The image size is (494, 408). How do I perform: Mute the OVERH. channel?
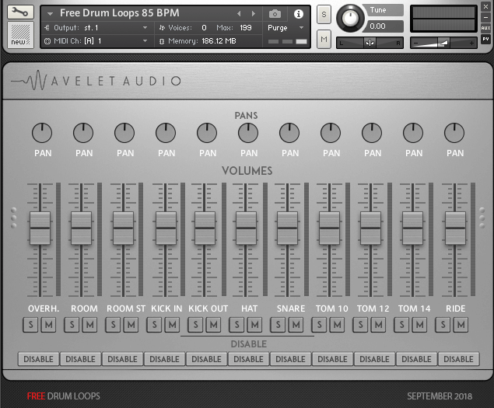[48, 325]
